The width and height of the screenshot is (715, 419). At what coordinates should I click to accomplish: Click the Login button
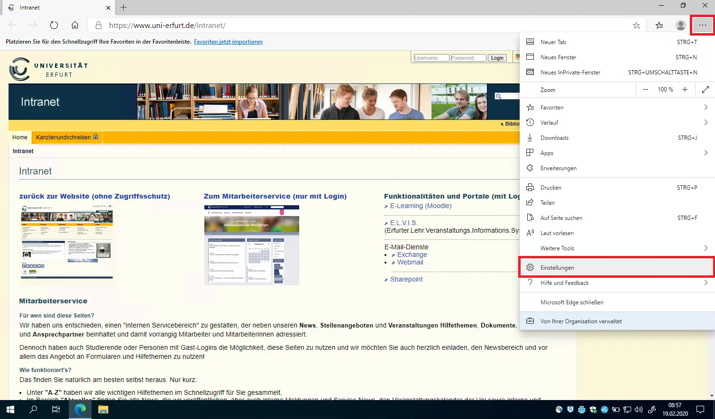tap(497, 58)
